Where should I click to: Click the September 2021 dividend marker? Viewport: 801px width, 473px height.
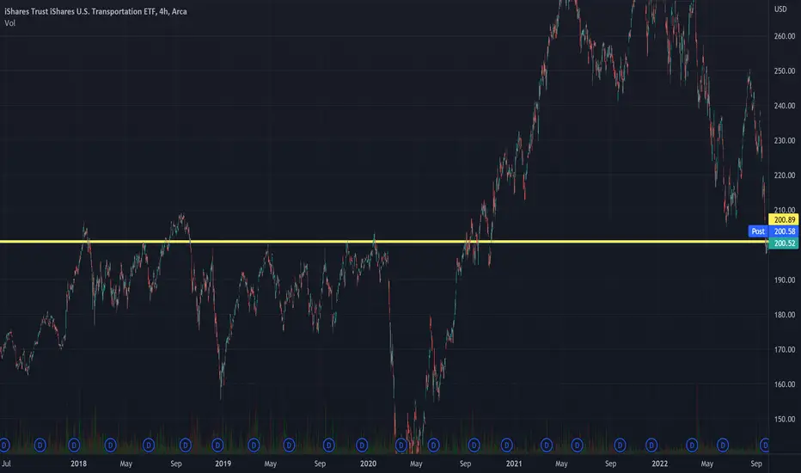[x=621, y=445]
